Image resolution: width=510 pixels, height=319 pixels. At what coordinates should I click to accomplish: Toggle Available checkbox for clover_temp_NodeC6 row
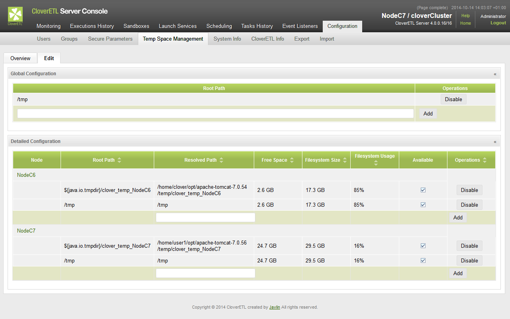tap(423, 190)
